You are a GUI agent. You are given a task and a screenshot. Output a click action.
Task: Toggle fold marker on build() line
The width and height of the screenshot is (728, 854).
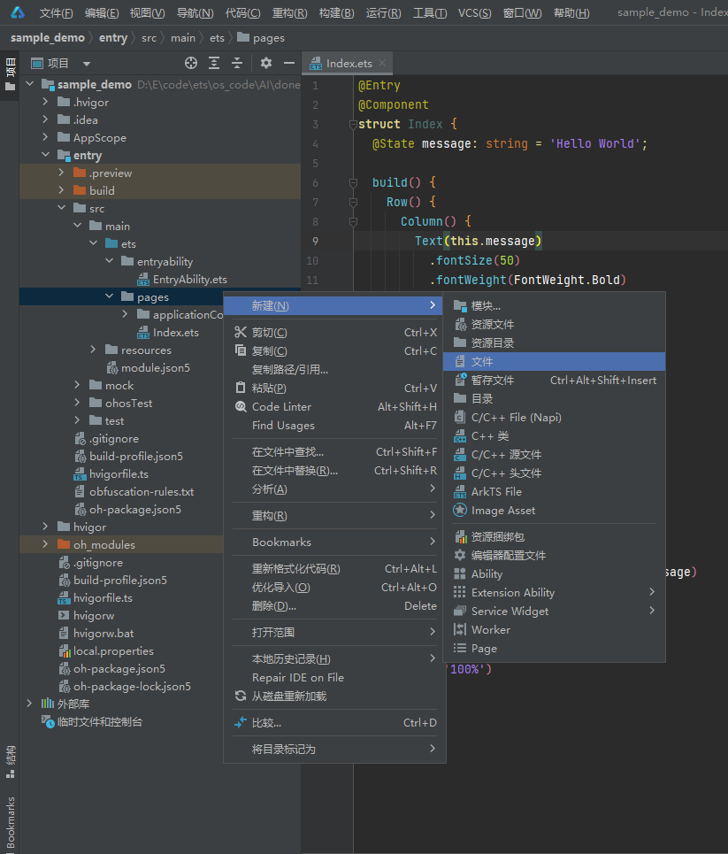tap(353, 183)
